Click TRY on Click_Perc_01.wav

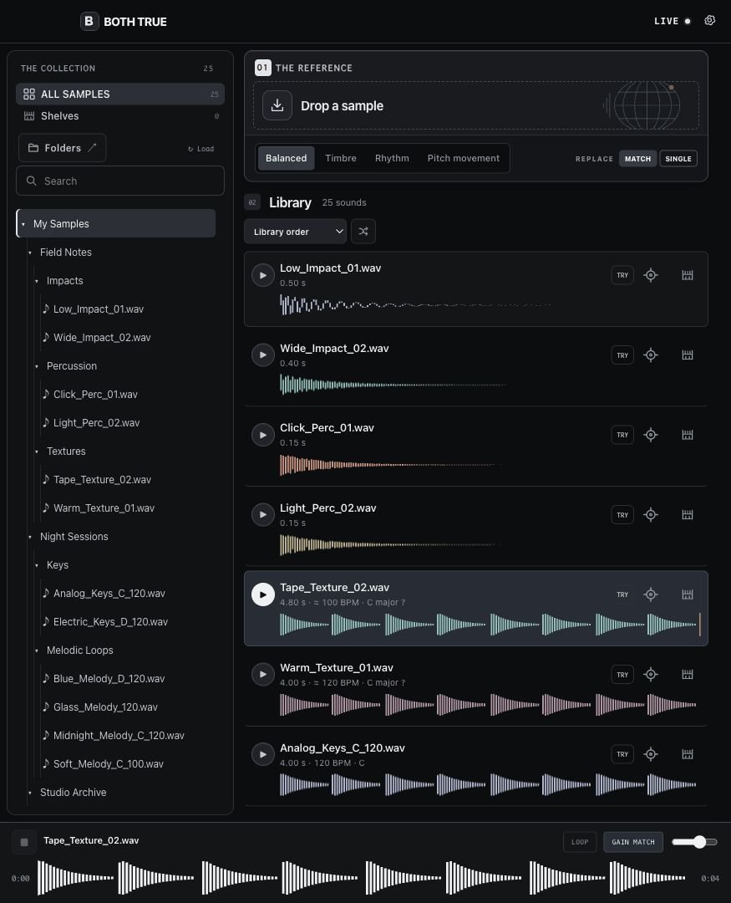coord(622,435)
